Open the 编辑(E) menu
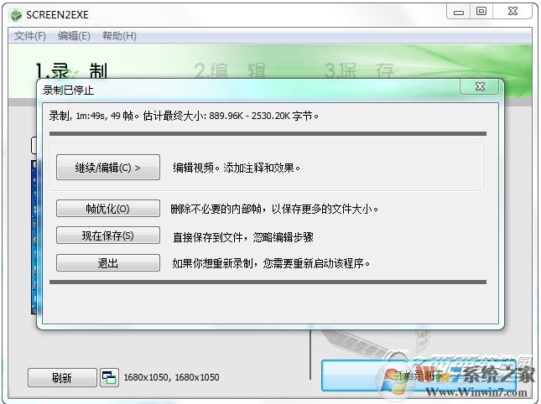Screen dimensions: 541x404 (74, 35)
